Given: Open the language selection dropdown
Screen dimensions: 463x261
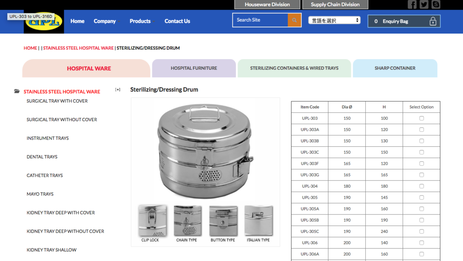Looking at the screenshot, I should point(334,20).
